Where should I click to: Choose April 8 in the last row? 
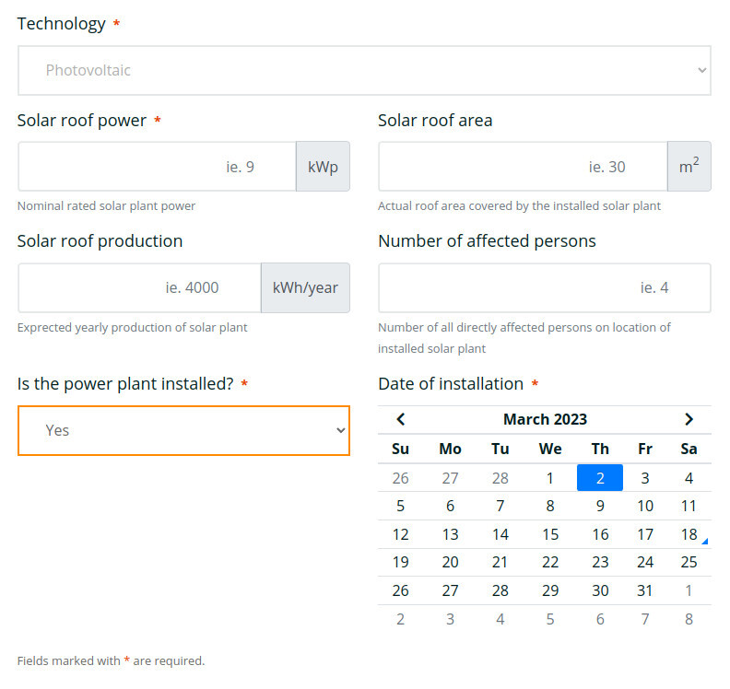[x=689, y=619]
